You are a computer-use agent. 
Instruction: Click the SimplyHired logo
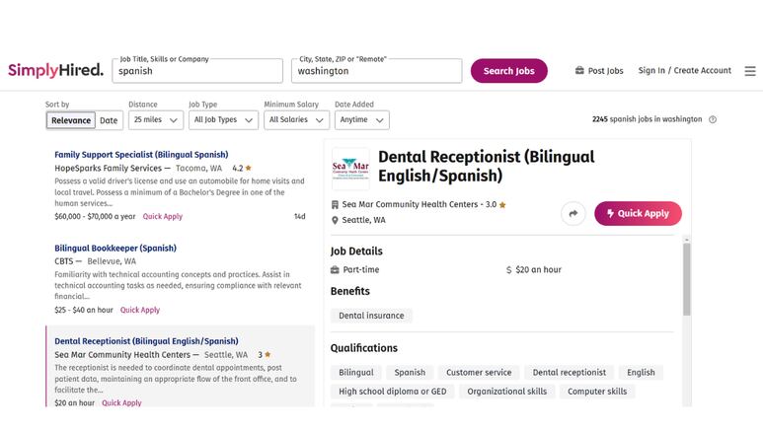click(x=55, y=71)
